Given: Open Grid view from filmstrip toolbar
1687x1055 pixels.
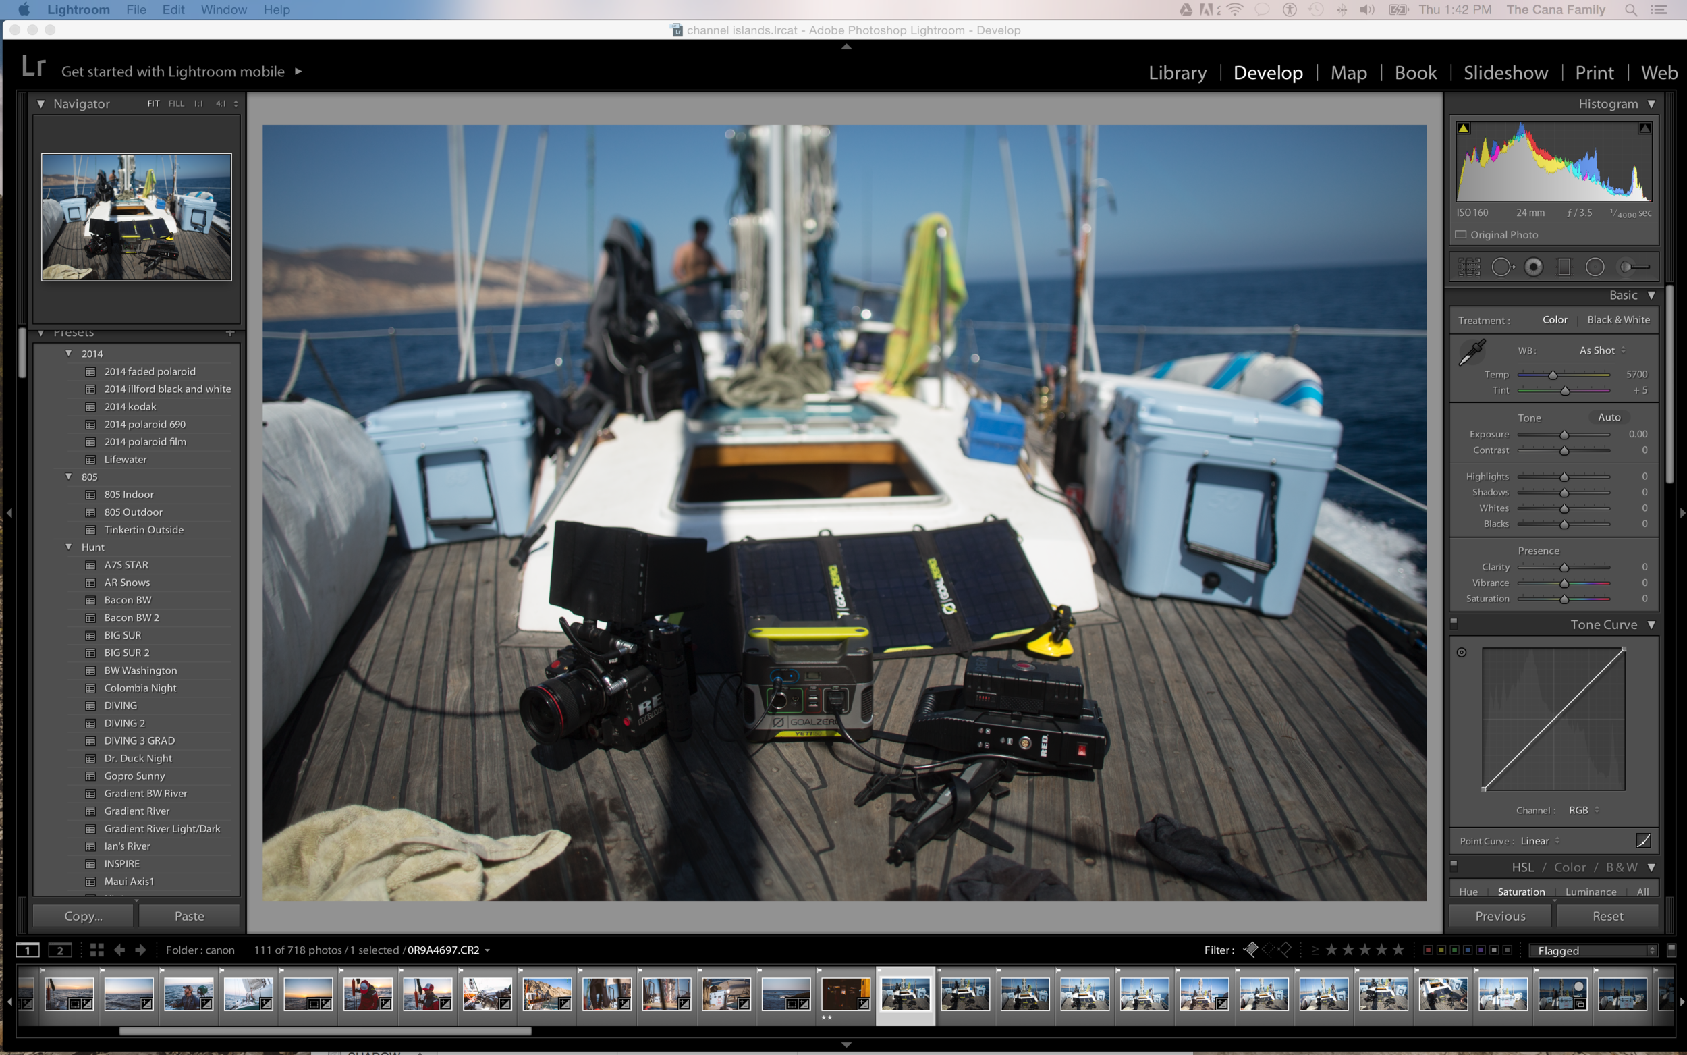Looking at the screenshot, I should click(x=97, y=950).
